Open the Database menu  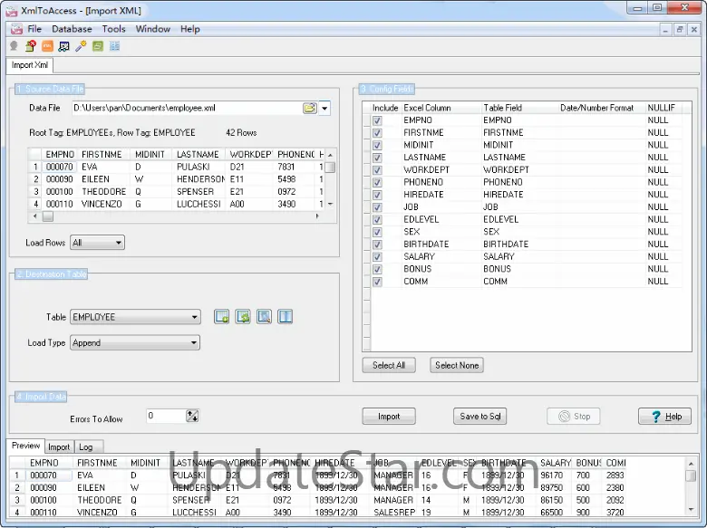tap(72, 29)
